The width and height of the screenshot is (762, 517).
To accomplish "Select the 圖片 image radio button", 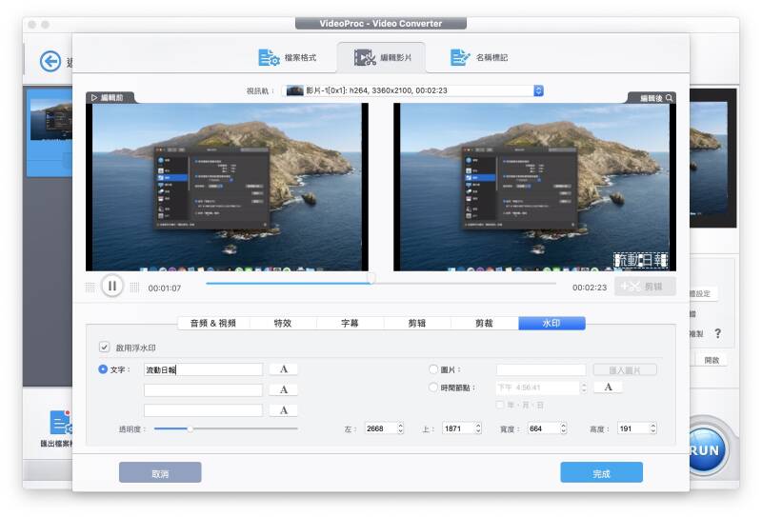I will [433, 369].
